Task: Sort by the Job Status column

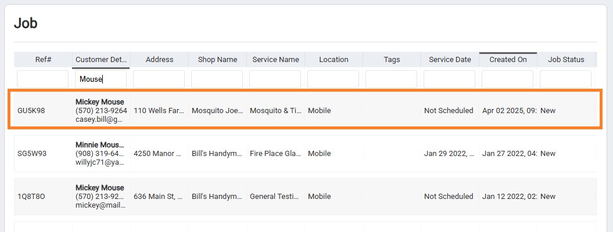Action: click(566, 60)
